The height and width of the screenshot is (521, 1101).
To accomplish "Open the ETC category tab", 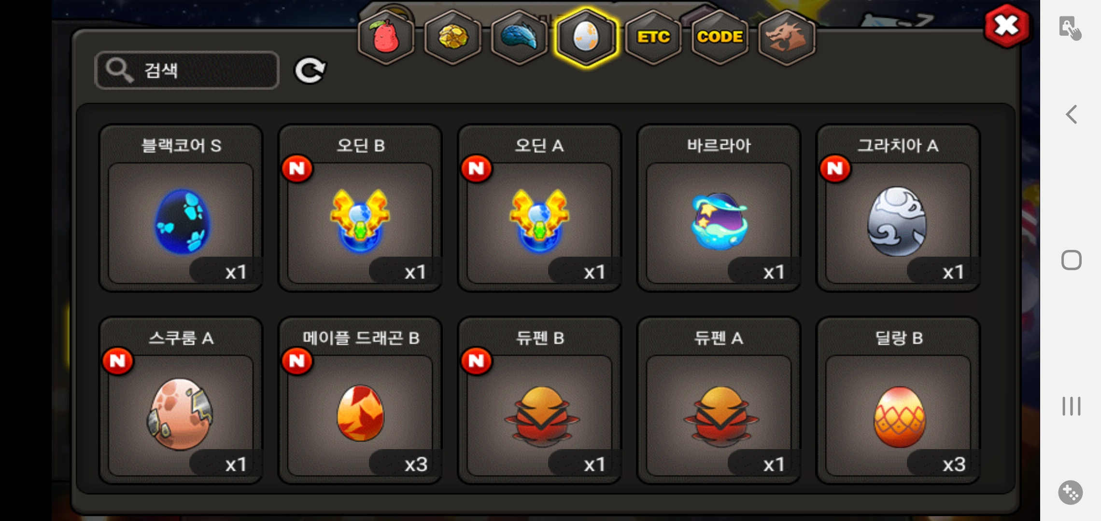I will point(653,37).
